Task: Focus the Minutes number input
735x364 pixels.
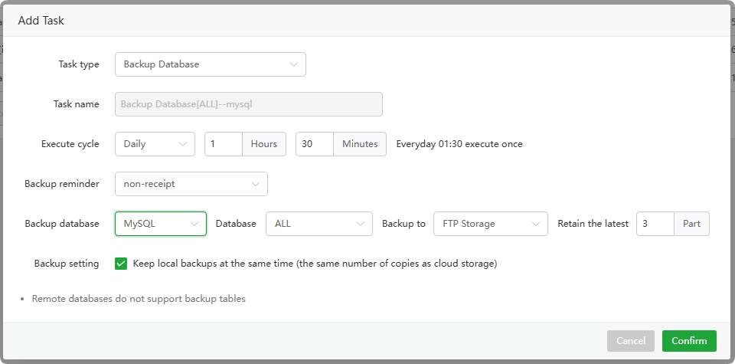Action: point(314,144)
